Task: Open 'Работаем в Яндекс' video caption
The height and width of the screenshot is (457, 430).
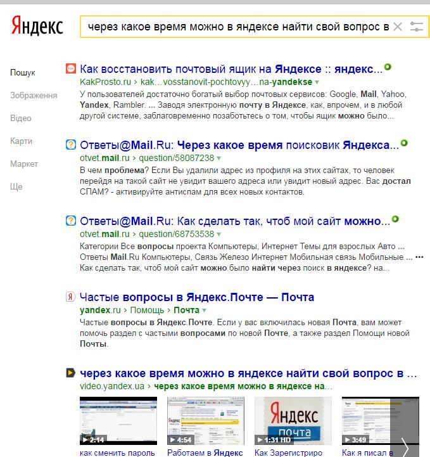Action: point(205,453)
